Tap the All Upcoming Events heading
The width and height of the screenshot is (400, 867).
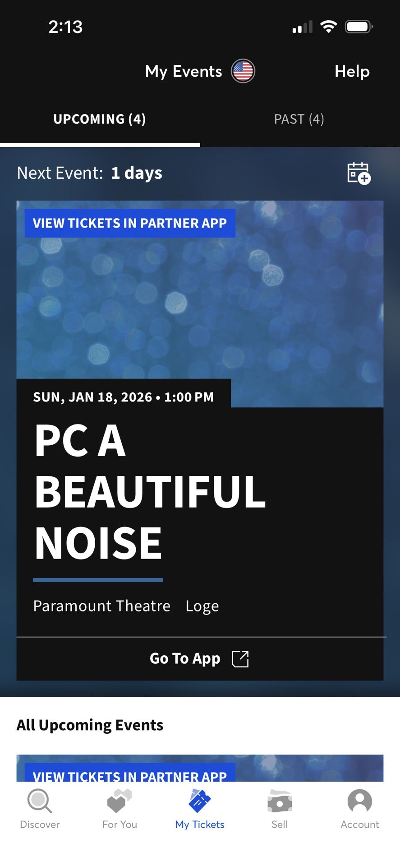tap(90, 725)
